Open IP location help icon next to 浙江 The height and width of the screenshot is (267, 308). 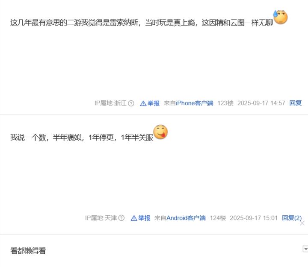pos(131,103)
